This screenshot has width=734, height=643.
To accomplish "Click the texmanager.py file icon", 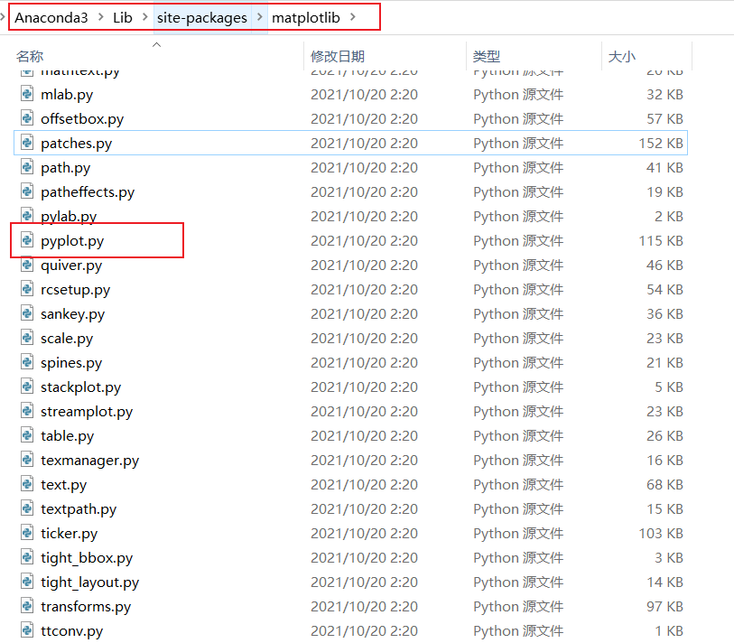I will tap(27, 459).
